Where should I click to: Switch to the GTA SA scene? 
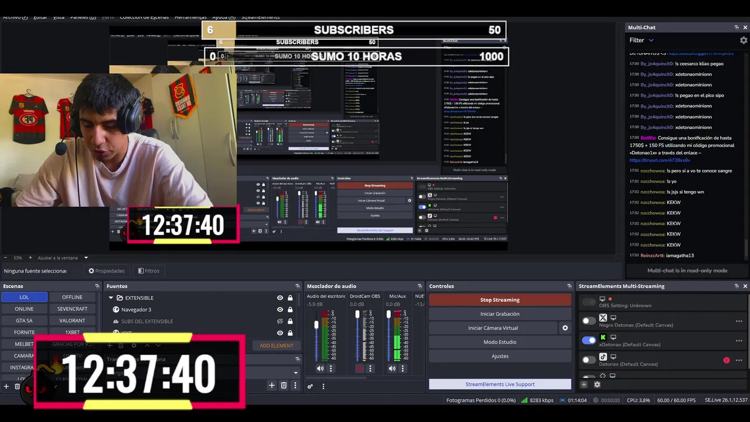24,321
